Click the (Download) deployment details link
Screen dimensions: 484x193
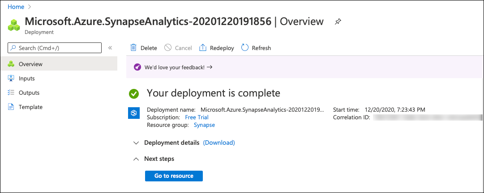tap(219, 143)
